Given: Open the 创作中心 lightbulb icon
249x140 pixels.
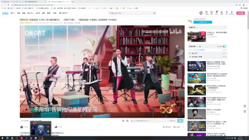Looking at the screenshot, I should click(x=232, y=13).
